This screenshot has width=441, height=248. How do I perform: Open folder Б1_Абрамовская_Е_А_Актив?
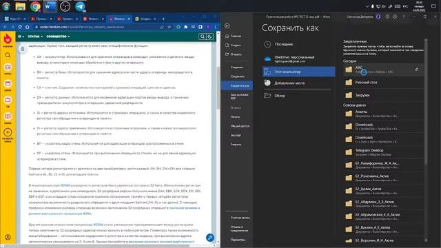383,216
